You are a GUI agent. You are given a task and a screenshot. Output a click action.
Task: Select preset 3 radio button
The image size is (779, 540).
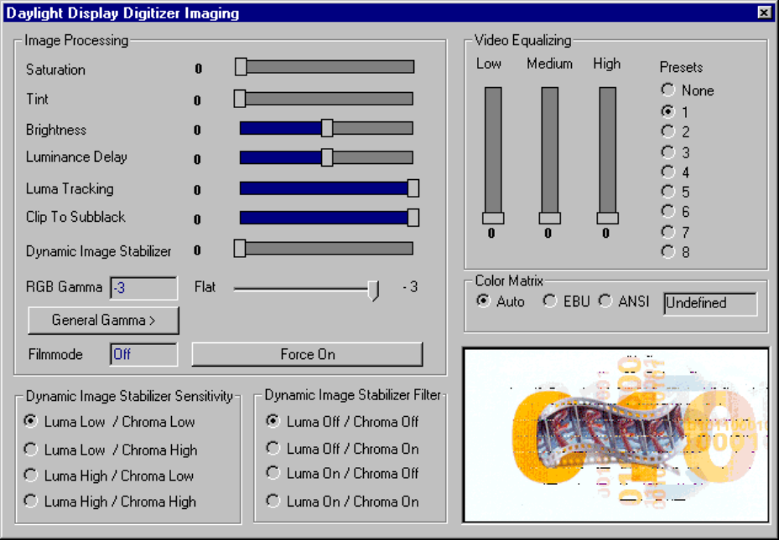[x=667, y=152]
